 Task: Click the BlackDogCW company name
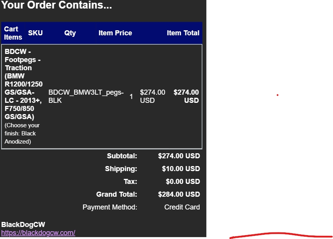[x=23, y=225]
